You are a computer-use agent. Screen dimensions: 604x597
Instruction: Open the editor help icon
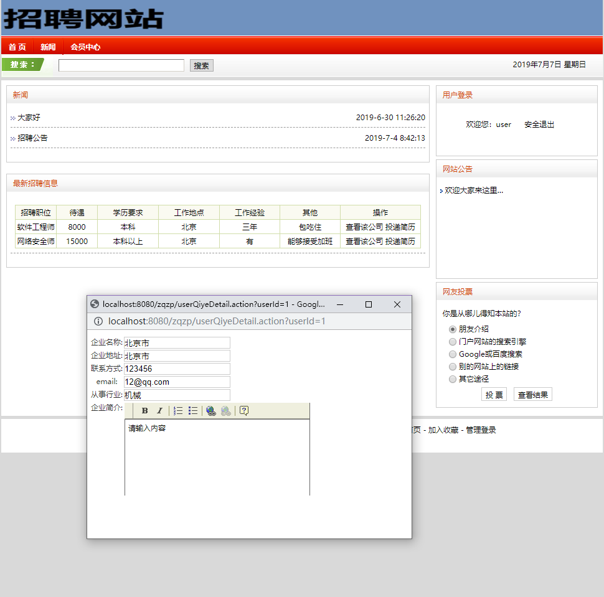(x=244, y=411)
